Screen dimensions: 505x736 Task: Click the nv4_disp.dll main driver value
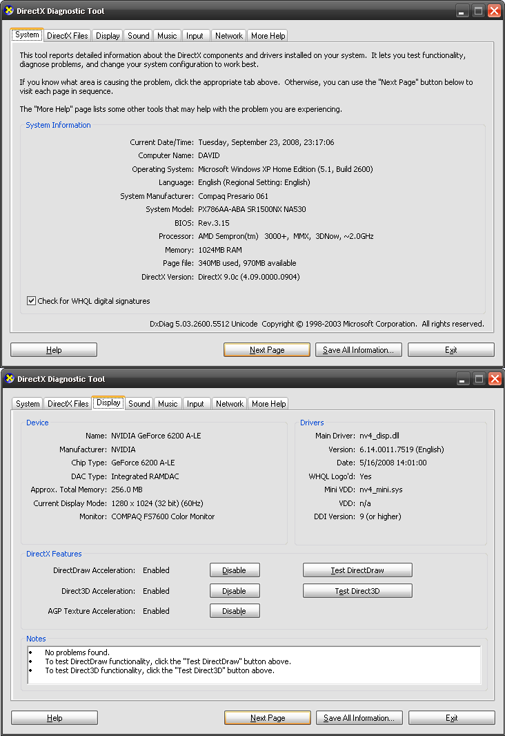[x=379, y=436]
